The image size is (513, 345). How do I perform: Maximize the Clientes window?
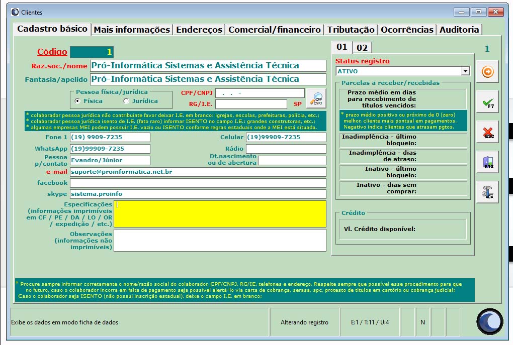pyautogui.click(x=478, y=12)
